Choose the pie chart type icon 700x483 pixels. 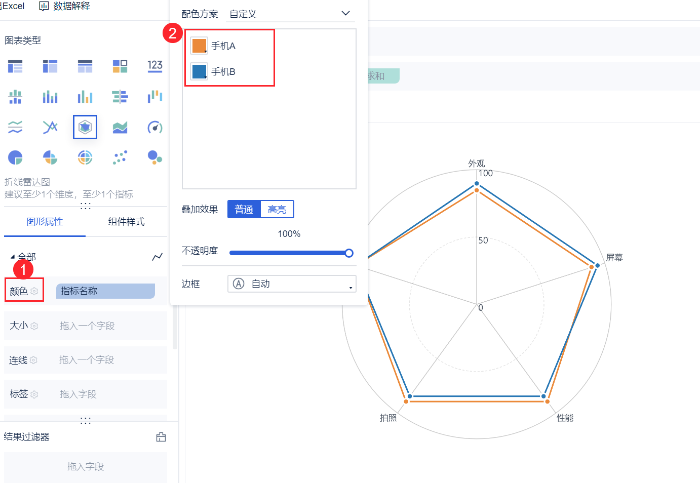(15, 157)
